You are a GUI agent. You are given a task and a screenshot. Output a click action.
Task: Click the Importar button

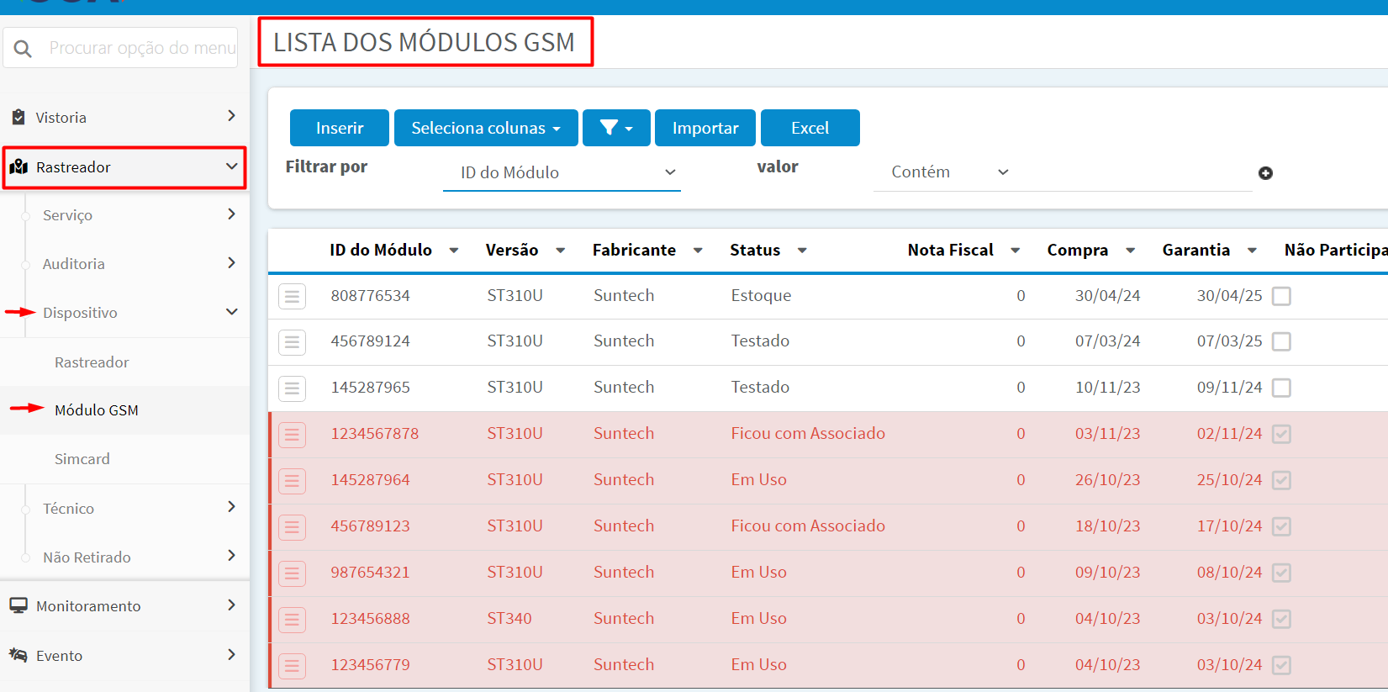coord(705,128)
